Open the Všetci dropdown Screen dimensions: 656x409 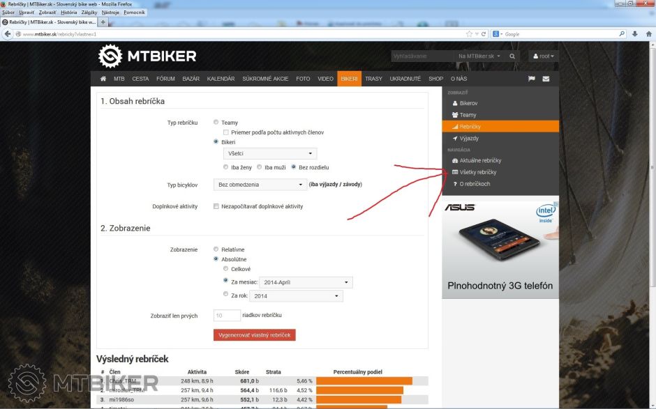[x=269, y=153]
